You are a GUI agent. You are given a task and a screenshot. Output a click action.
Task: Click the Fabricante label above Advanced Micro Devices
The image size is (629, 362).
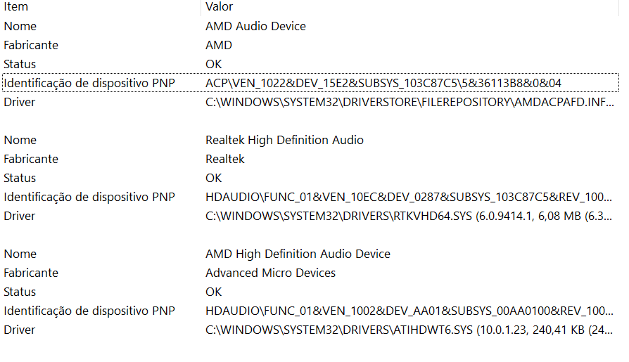click(x=31, y=273)
